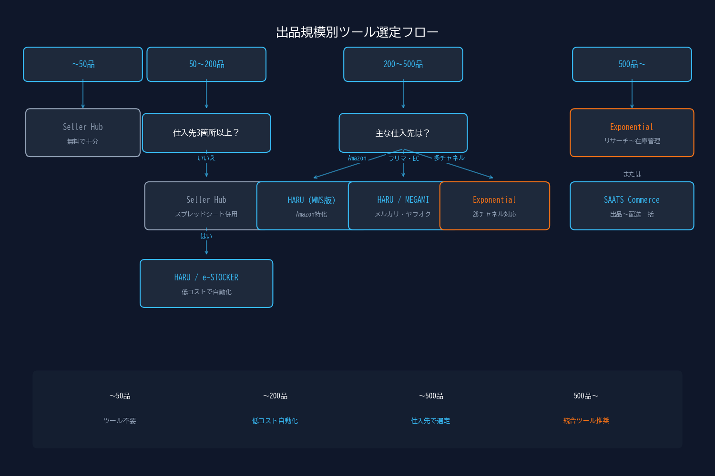Click the "HARU / e-STOCKER" node

[x=206, y=283]
